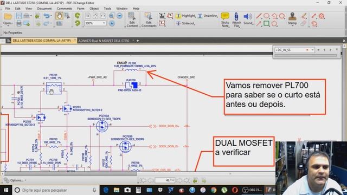347x195 pixels.
Task: Select the Eraser tool
Action: 304,23
